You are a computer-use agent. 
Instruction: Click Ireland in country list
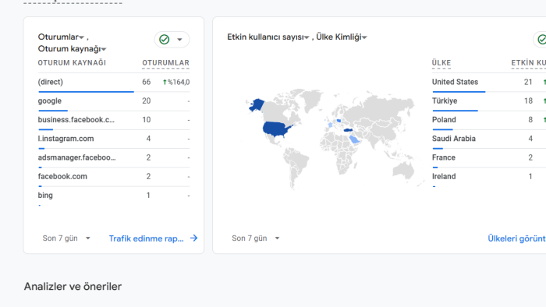[x=444, y=176]
